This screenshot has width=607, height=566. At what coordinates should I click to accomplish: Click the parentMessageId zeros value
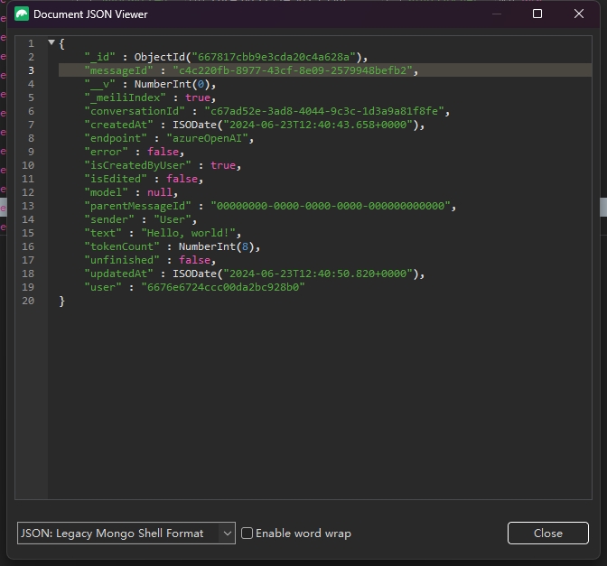point(330,206)
